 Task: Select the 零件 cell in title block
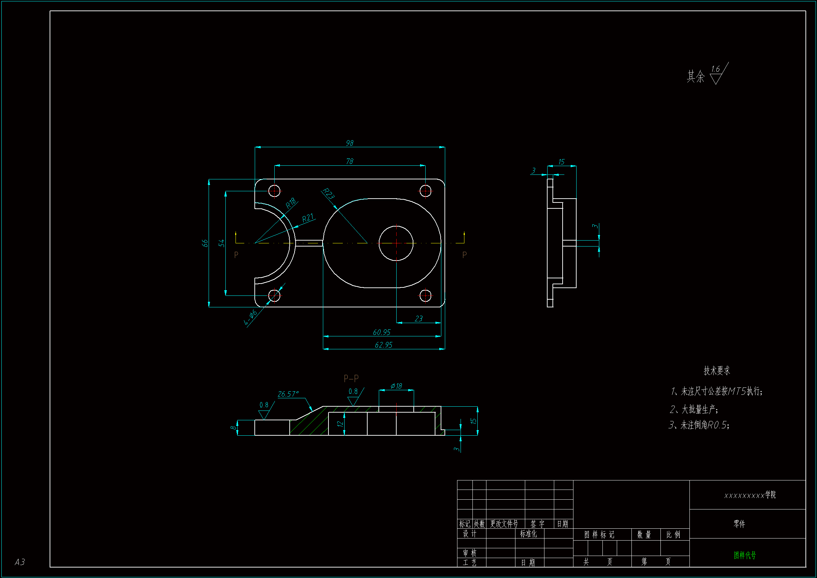coord(739,524)
